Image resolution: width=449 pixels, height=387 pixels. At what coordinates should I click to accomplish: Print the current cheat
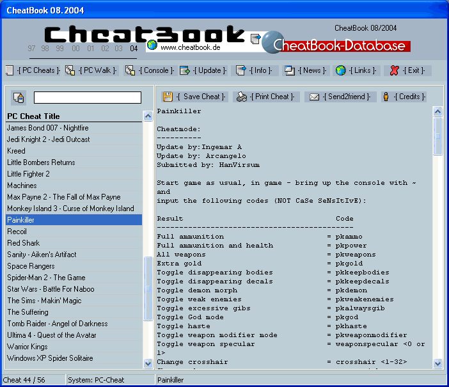pos(265,97)
